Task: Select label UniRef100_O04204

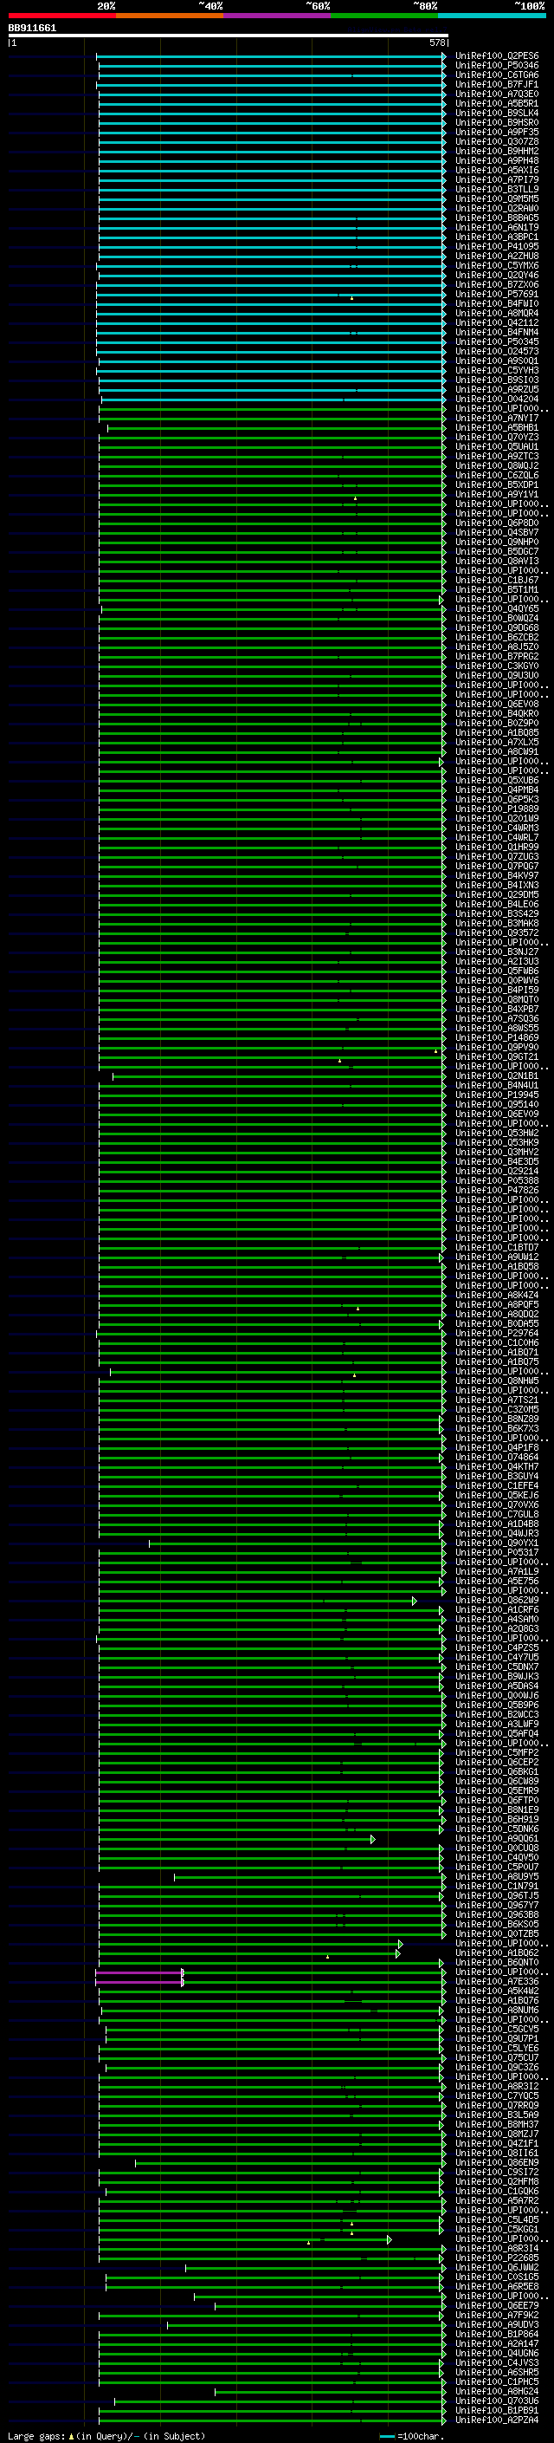Action: 497,400
